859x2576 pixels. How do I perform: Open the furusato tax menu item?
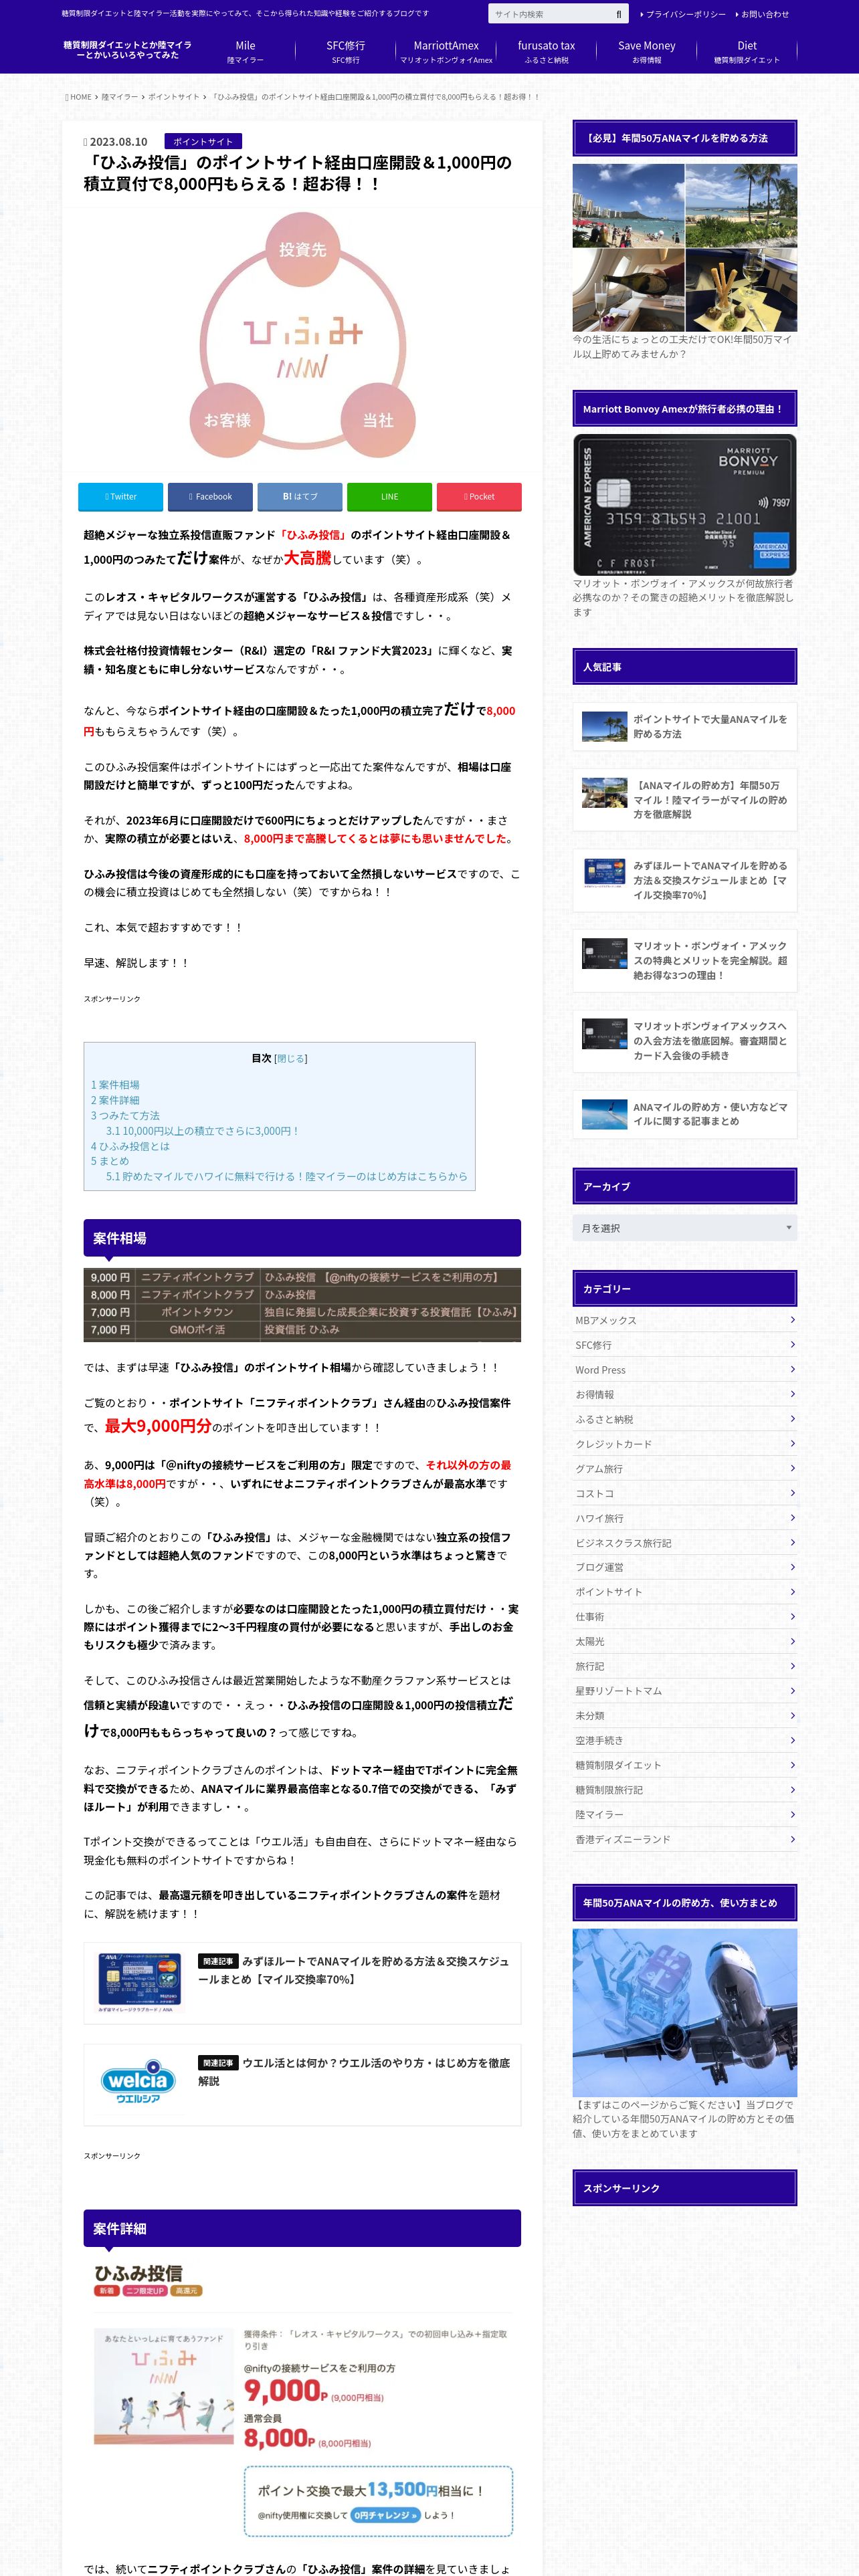[546, 52]
